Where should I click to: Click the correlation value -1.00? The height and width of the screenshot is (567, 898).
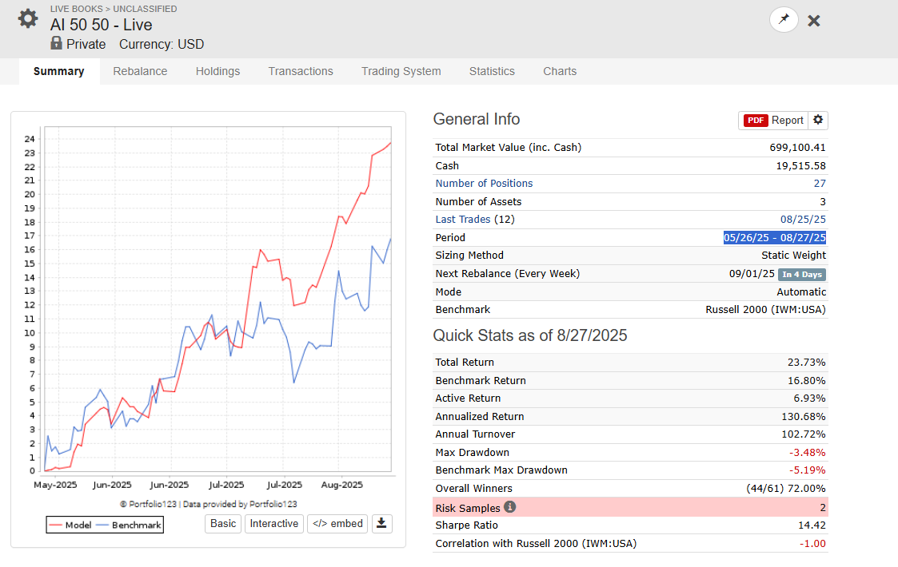[812, 544]
